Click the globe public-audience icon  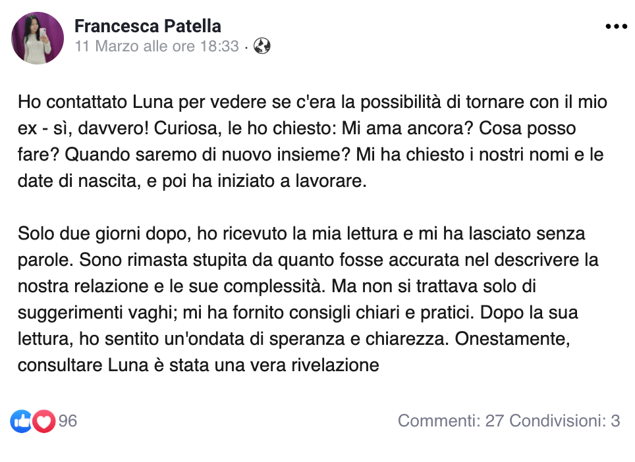pos(262,46)
